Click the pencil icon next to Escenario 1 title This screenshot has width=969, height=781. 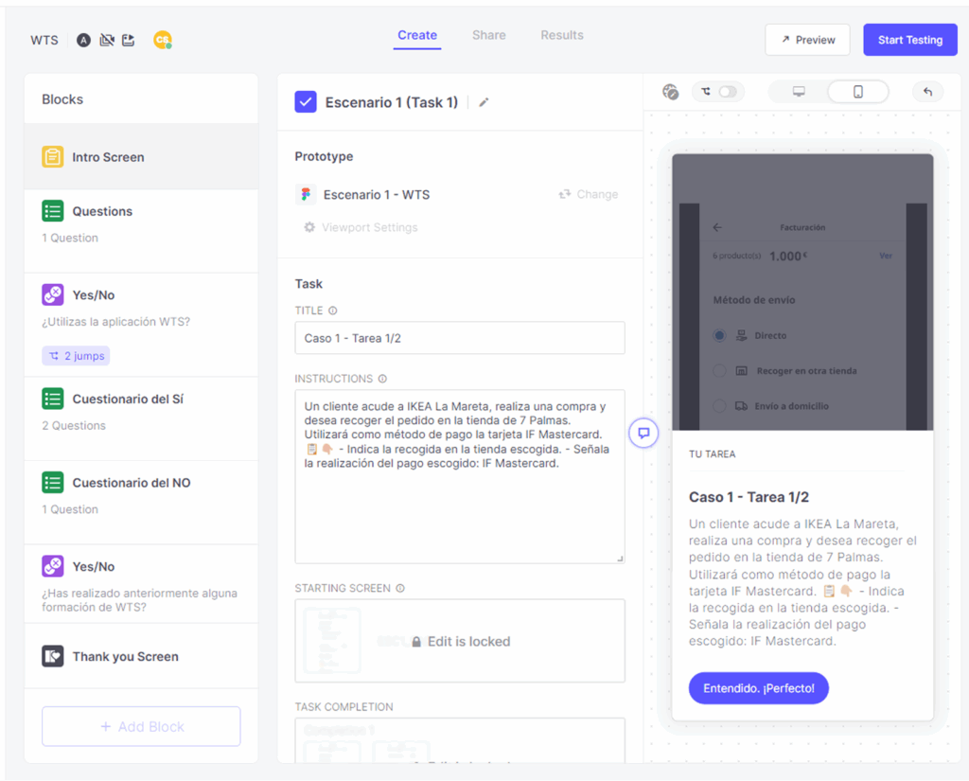pyautogui.click(x=484, y=102)
